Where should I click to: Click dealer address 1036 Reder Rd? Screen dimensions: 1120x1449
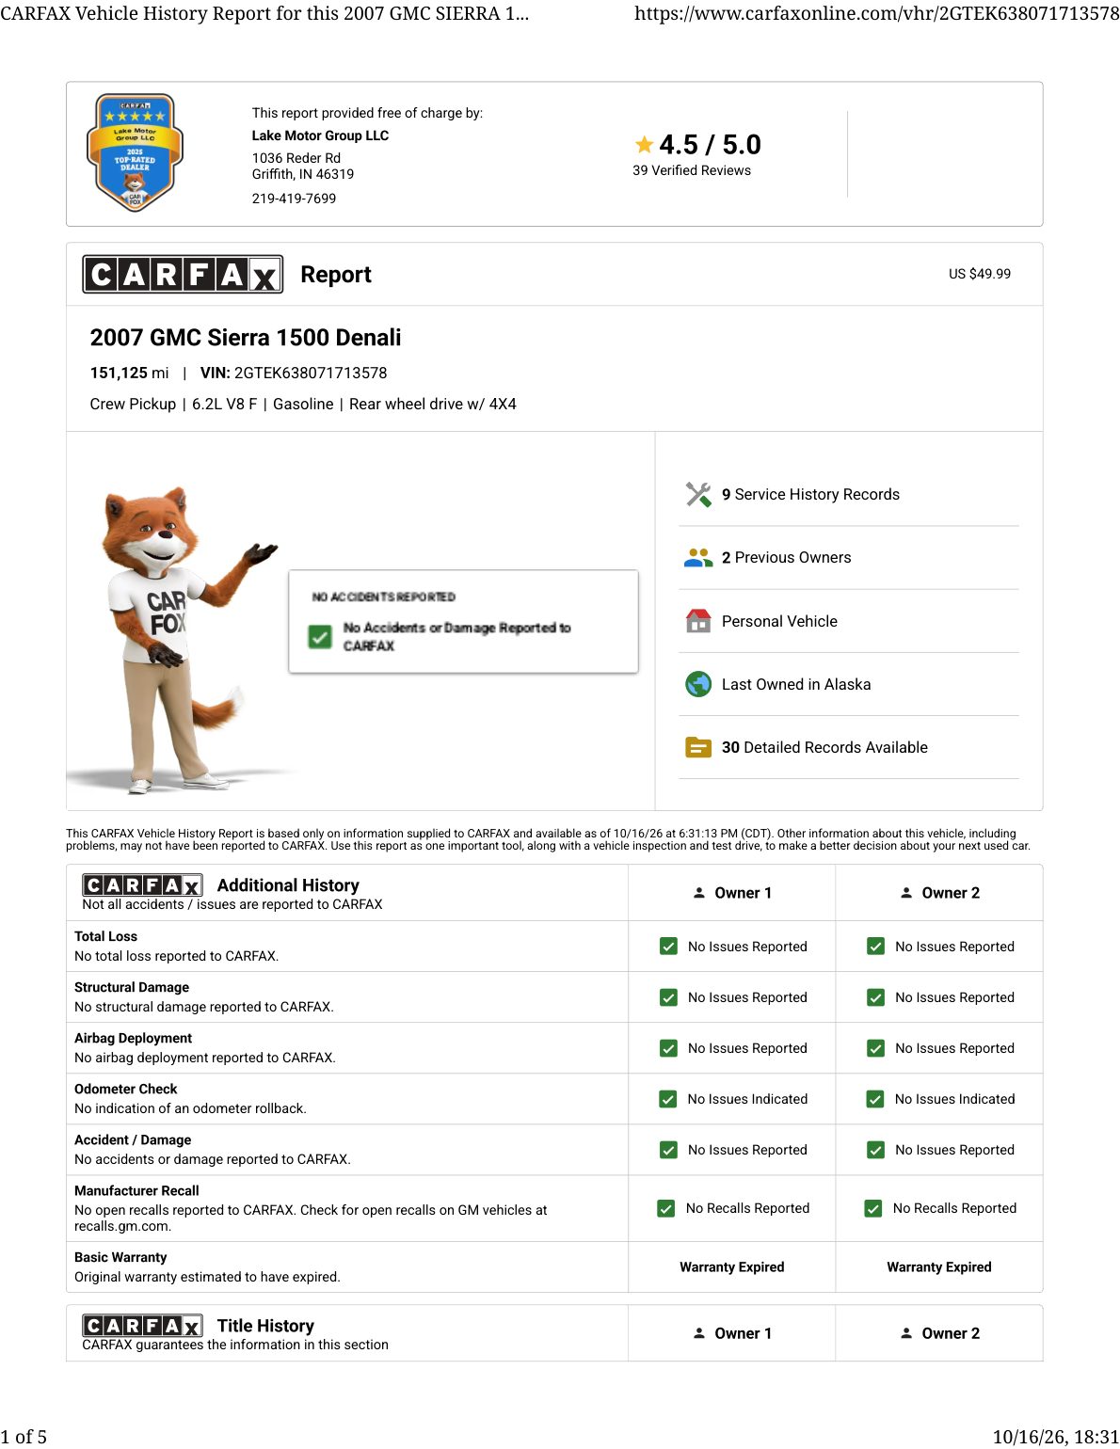(x=296, y=158)
